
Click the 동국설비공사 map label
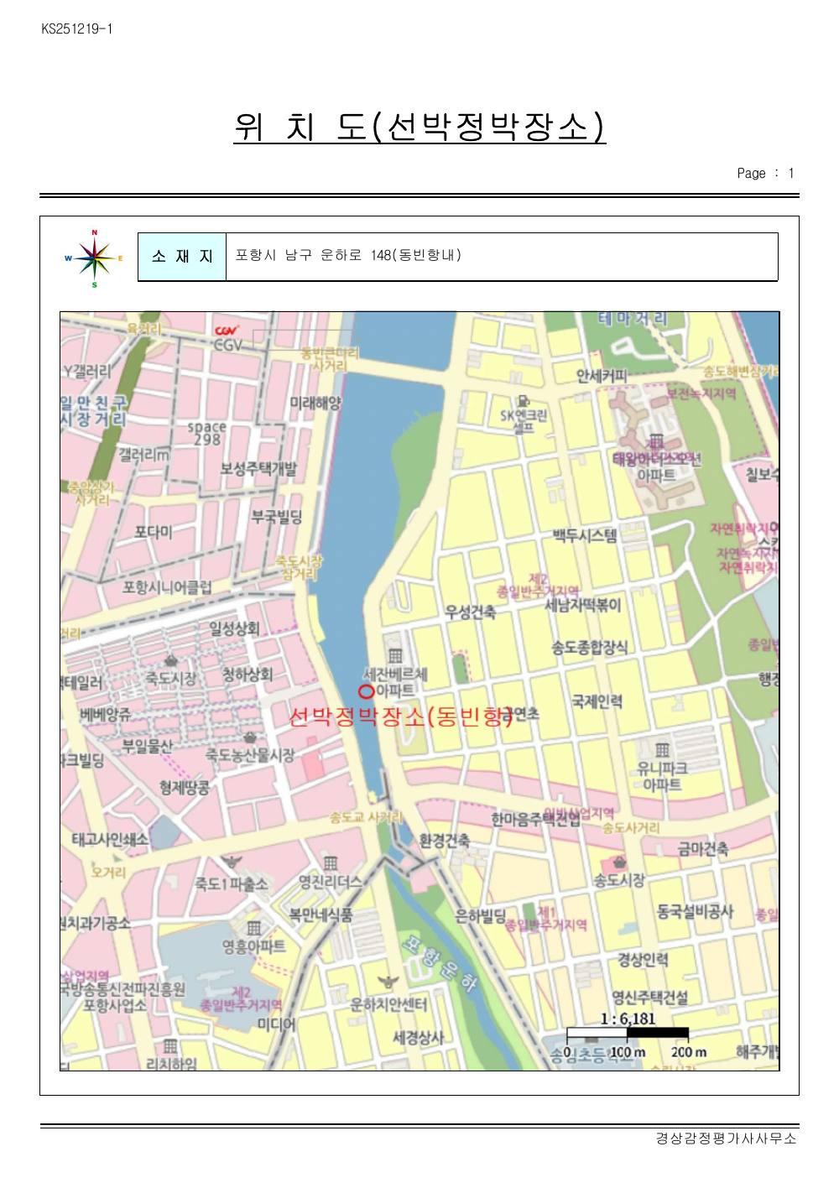[x=695, y=910]
